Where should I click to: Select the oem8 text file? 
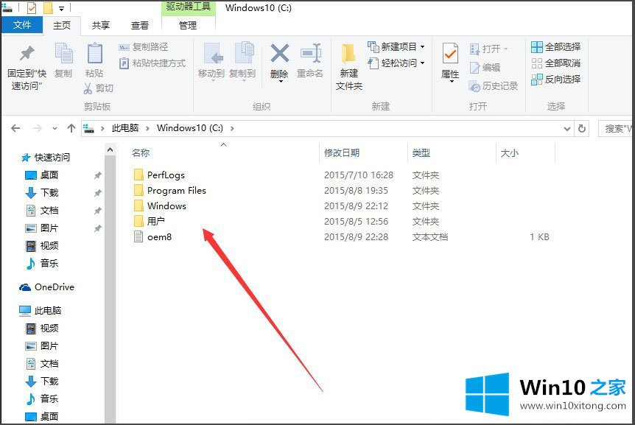pos(152,236)
